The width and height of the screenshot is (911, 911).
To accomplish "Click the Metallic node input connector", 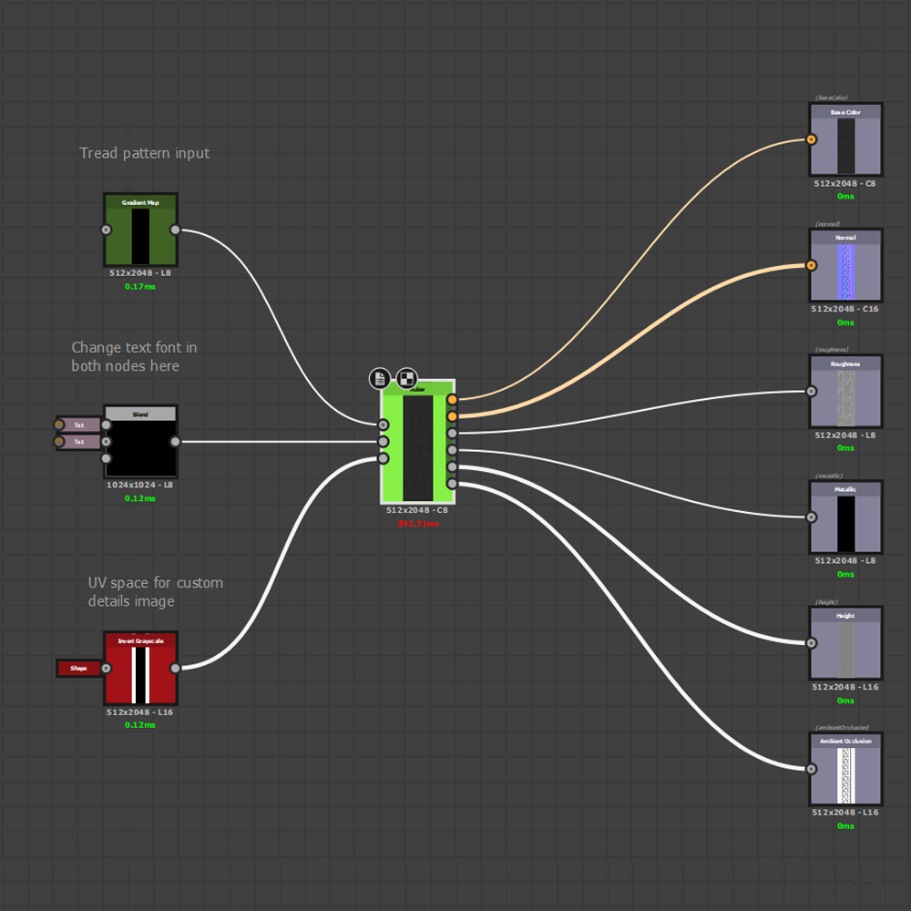I will pos(812,517).
